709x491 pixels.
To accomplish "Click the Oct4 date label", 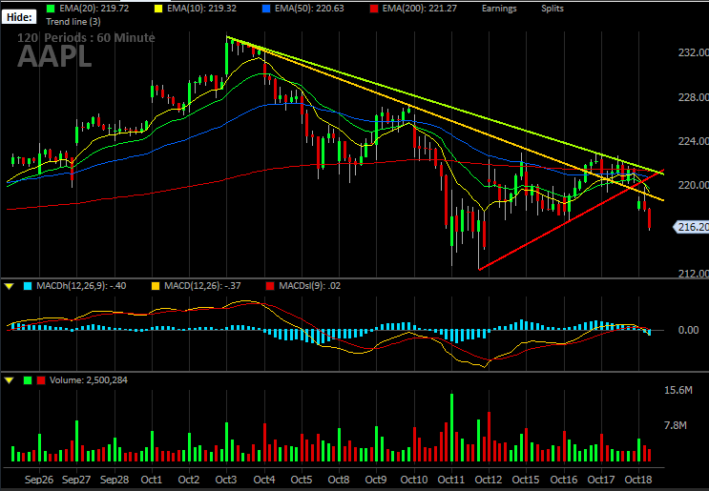I will [x=264, y=480].
